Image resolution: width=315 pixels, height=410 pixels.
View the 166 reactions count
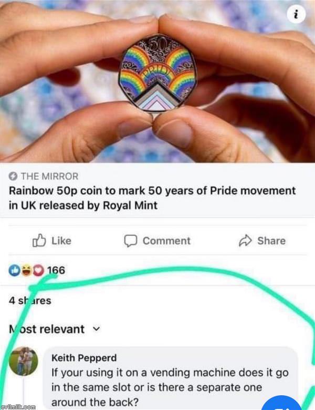pyautogui.click(x=56, y=270)
